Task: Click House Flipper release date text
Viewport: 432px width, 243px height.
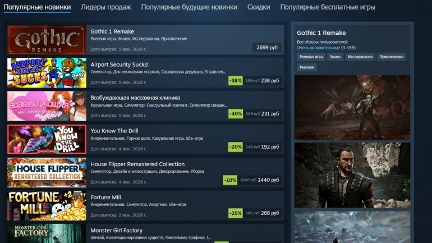Action: click(x=119, y=182)
